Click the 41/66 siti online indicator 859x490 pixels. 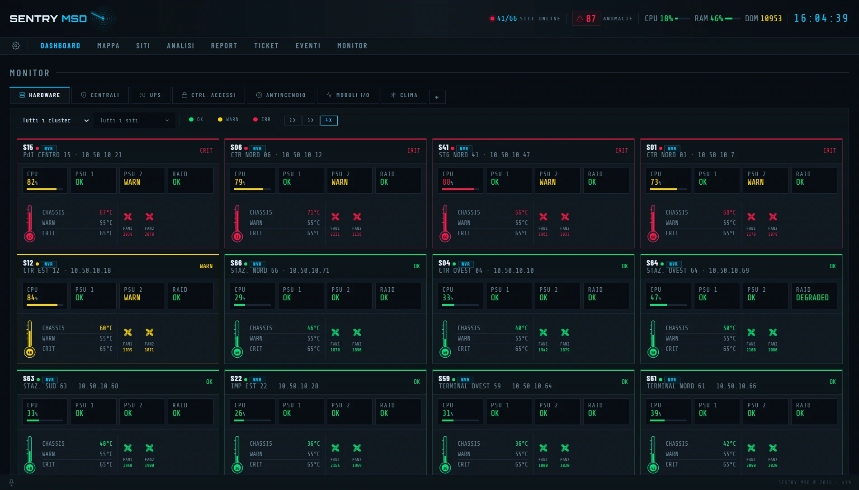525,19
